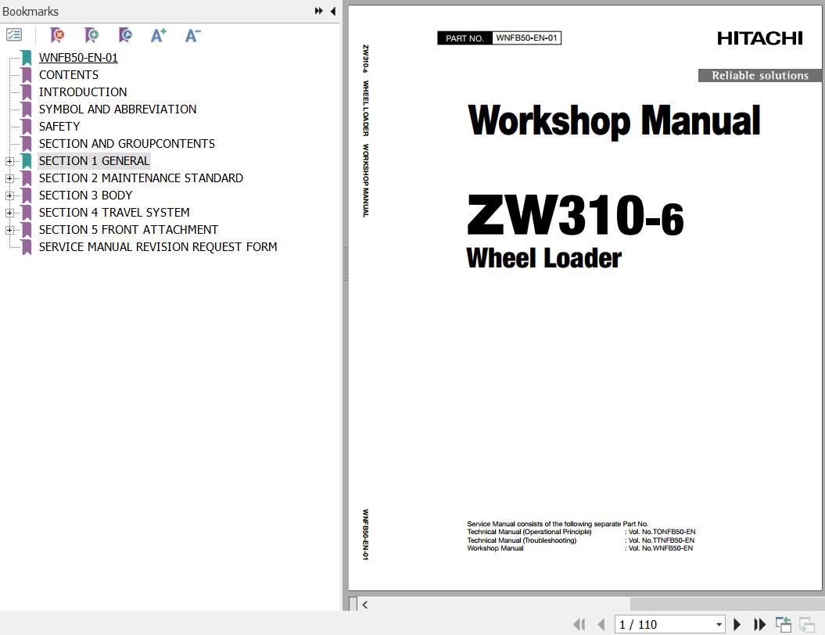Jump to the last page

759,625
